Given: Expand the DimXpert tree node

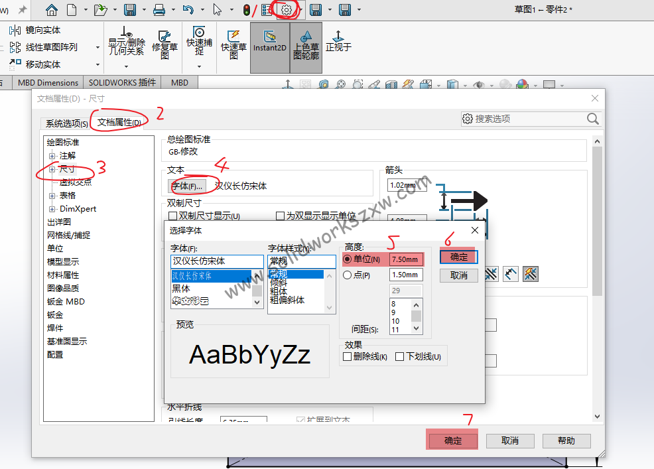Looking at the screenshot, I should 54,208.
